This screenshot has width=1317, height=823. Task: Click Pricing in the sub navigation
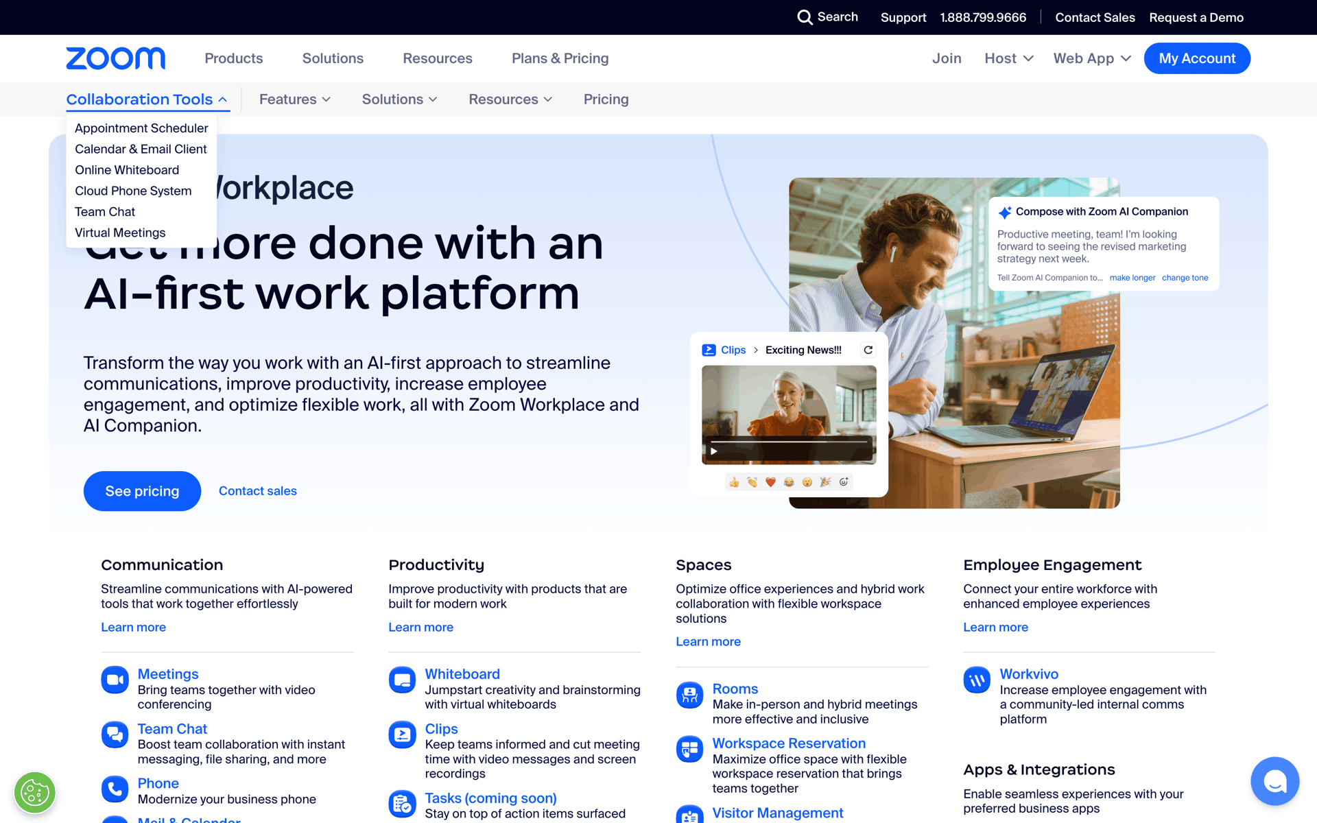click(x=606, y=99)
